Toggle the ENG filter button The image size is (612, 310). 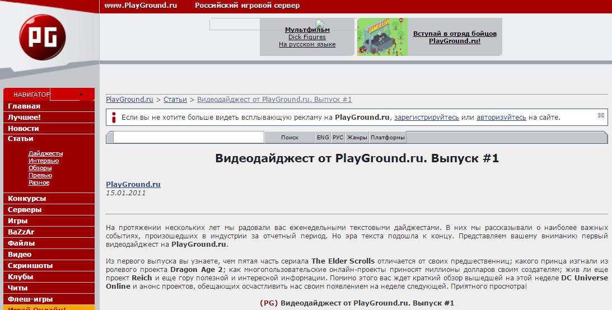pos(323,137)
